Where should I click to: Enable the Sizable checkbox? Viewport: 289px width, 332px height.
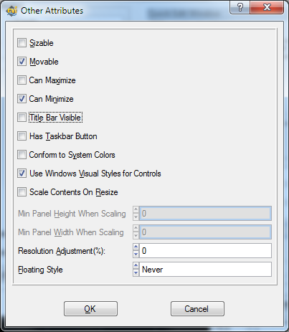click(22, 43)
